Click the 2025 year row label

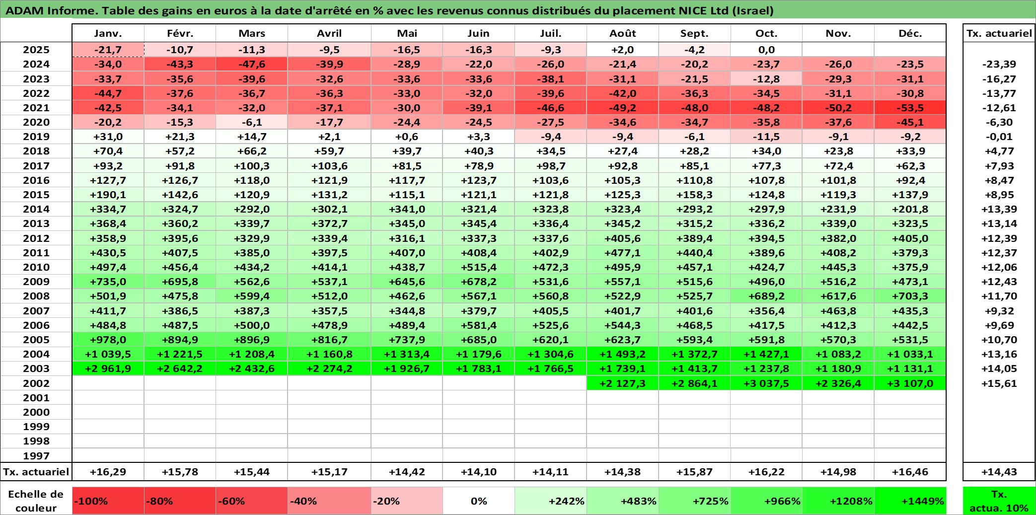[36, 50]
